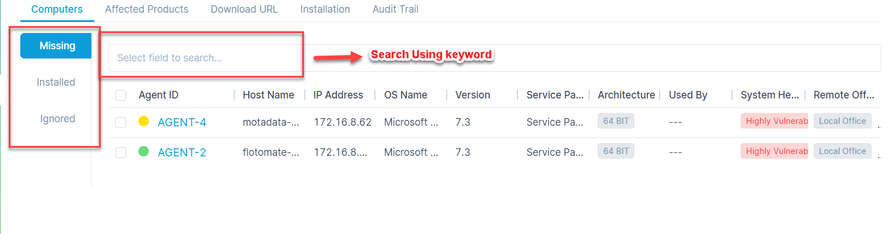The width and height of the screenshot is (891, 234).
Task: Click the 64 BIT badge in AGENT-4 row
Action: [616, 121]
